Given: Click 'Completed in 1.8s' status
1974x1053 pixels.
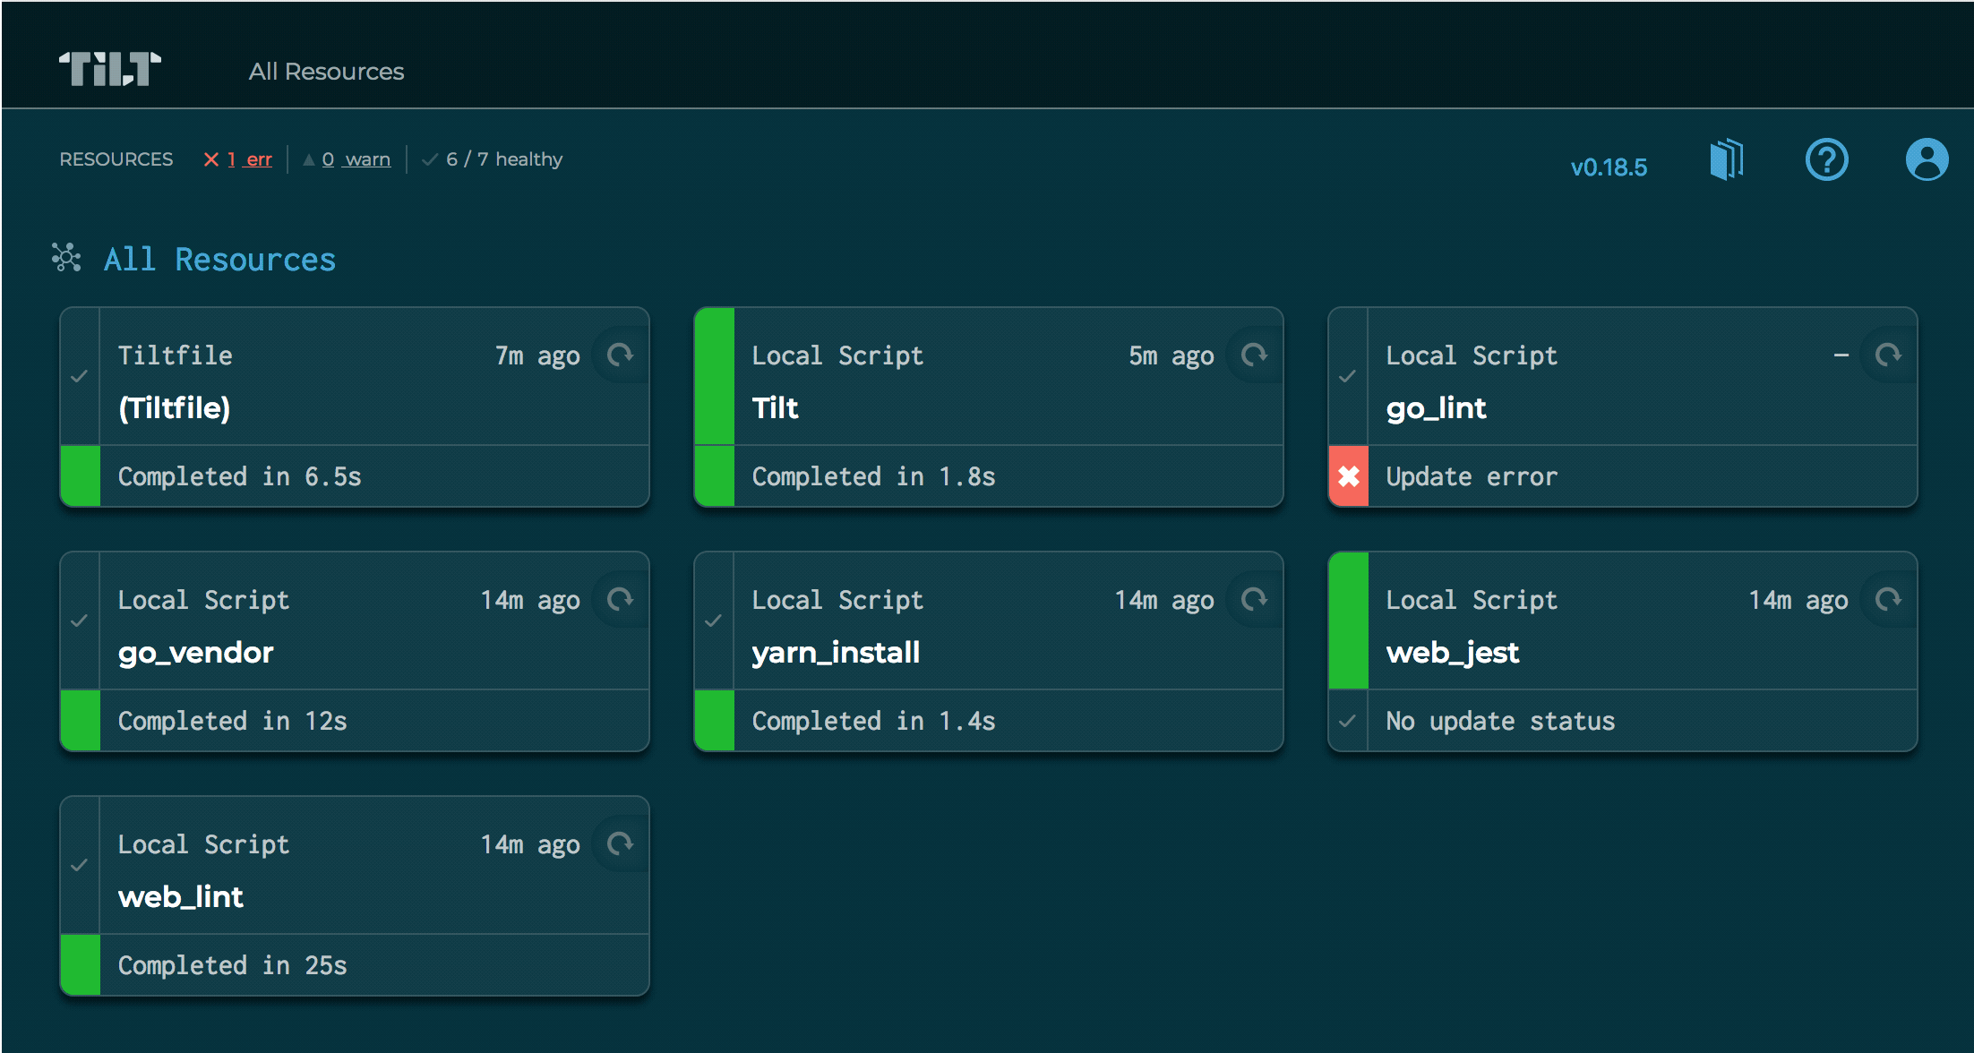Looking at the screenshot, I should 874,476.
